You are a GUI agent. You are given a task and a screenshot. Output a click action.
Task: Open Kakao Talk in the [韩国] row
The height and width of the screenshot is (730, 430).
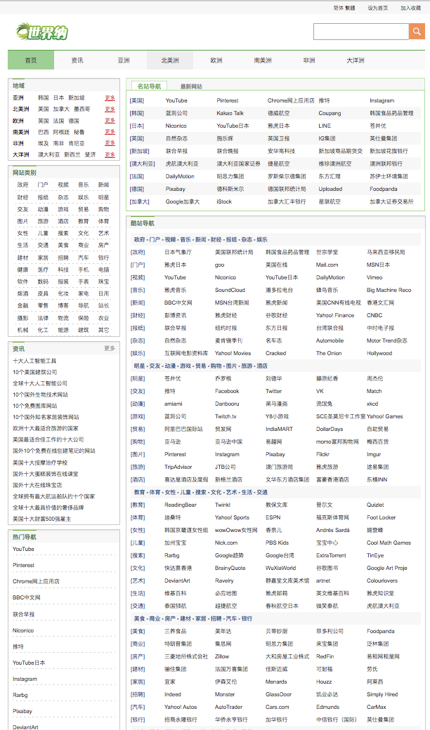click(230, 113)
